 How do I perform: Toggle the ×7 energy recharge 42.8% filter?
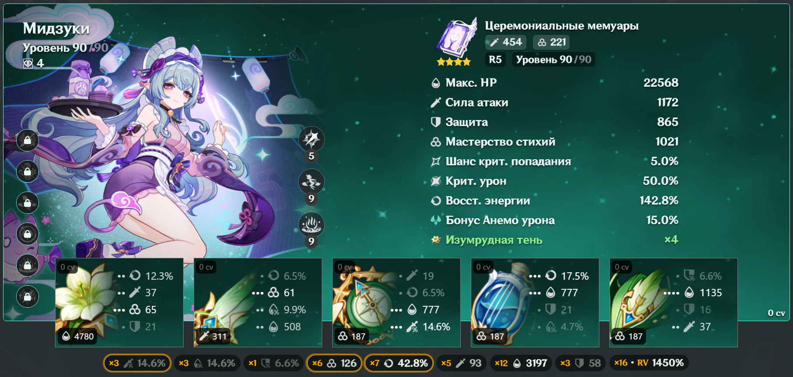pyautogui.click(x=399, y=363)
